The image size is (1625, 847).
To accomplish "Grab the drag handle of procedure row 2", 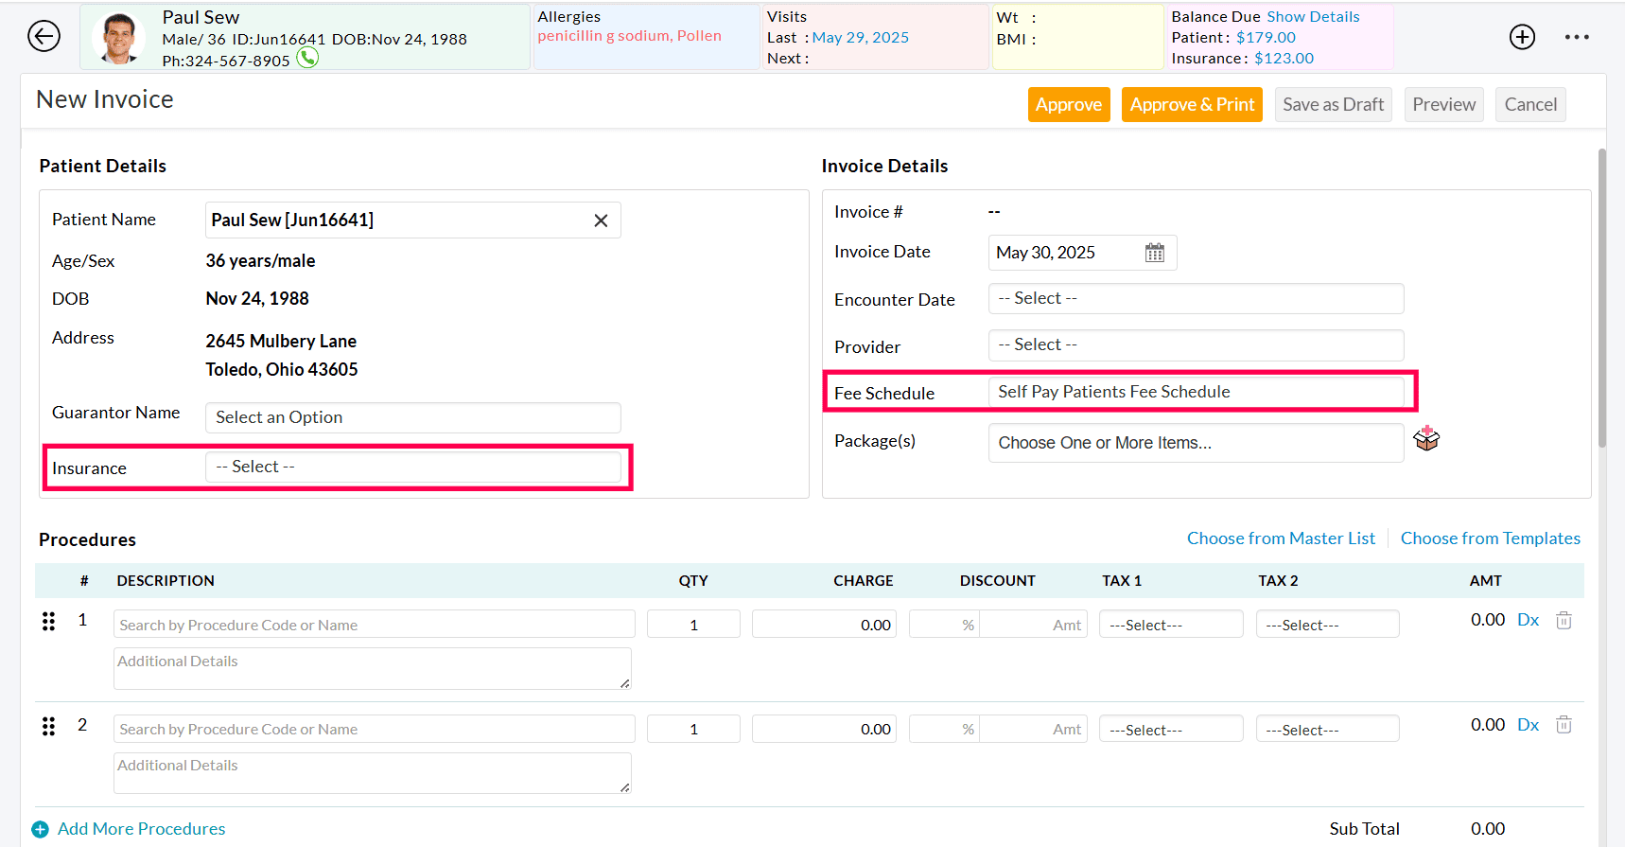I will (48, 726).
